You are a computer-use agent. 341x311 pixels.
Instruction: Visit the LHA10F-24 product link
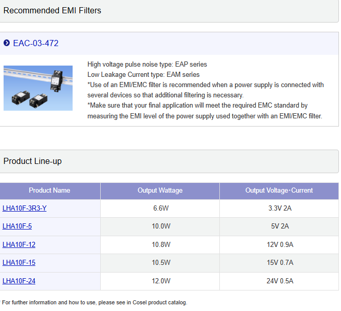coord(19,281)
